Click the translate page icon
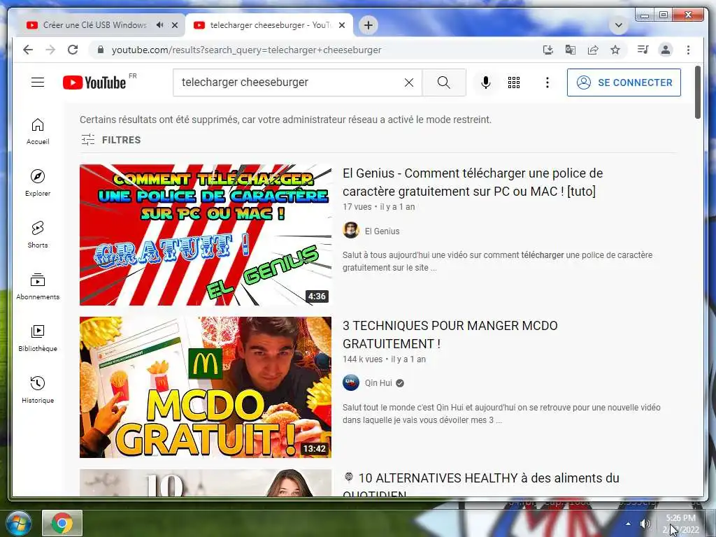The width and height of the screenshot is (716, 537). point(571,50)
